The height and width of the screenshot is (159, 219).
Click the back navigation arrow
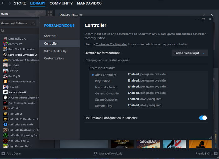(3, 3)
